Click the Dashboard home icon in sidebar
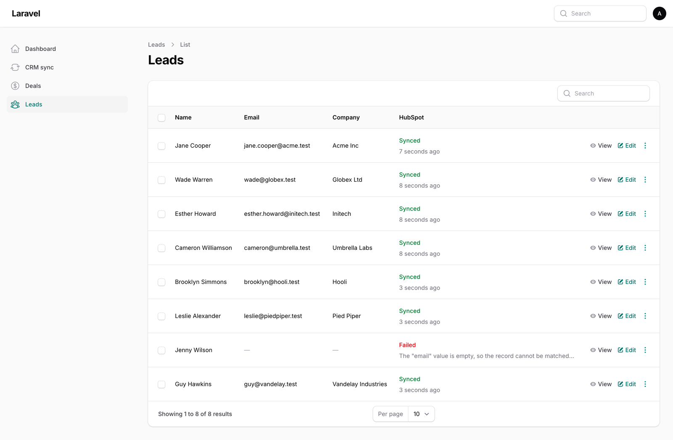 [x=15, y=49]
